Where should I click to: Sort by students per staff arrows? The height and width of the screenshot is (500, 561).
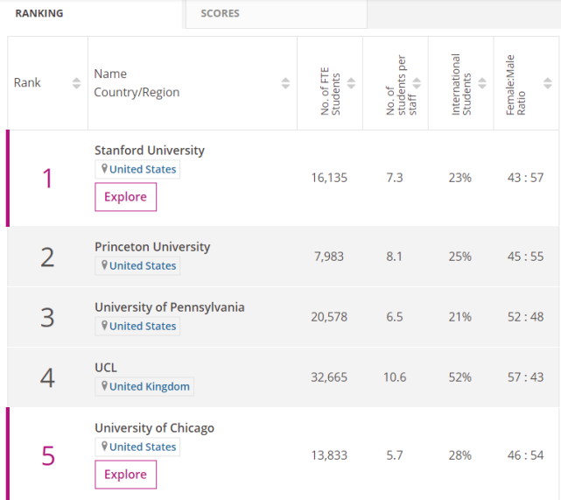pos(417,83)
